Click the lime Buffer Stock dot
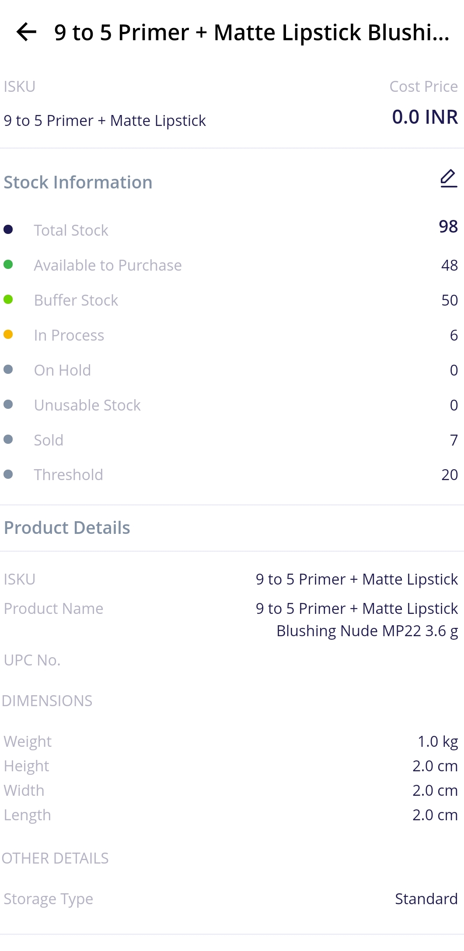Viewport: 464px width, 951px height. point(8,300)
